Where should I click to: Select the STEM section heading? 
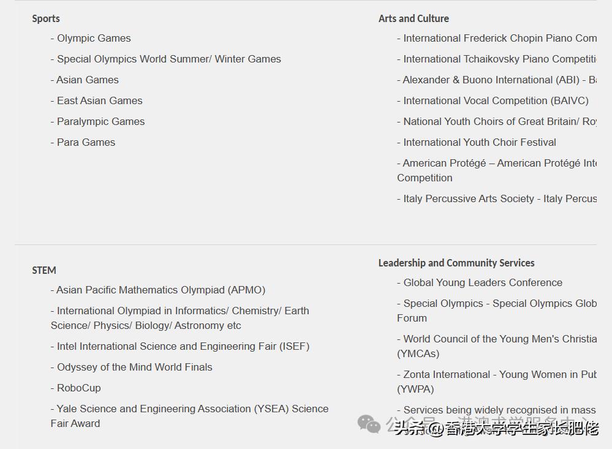point(44,270)
